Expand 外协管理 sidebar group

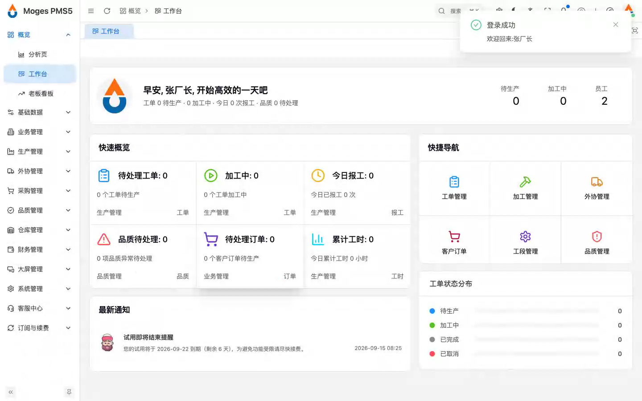(x=40, y=171)
